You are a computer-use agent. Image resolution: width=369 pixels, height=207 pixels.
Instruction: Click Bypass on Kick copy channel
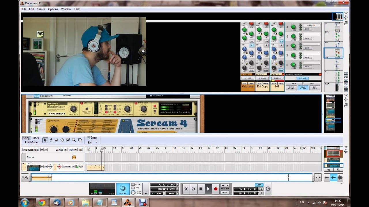click(x=248, y=78)
